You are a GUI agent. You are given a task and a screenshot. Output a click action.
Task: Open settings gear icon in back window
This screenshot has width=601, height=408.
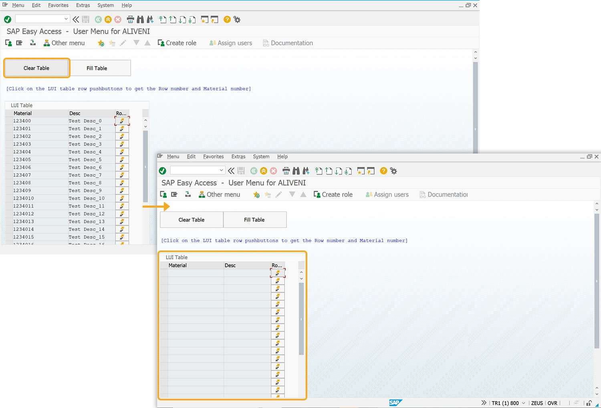237,19
